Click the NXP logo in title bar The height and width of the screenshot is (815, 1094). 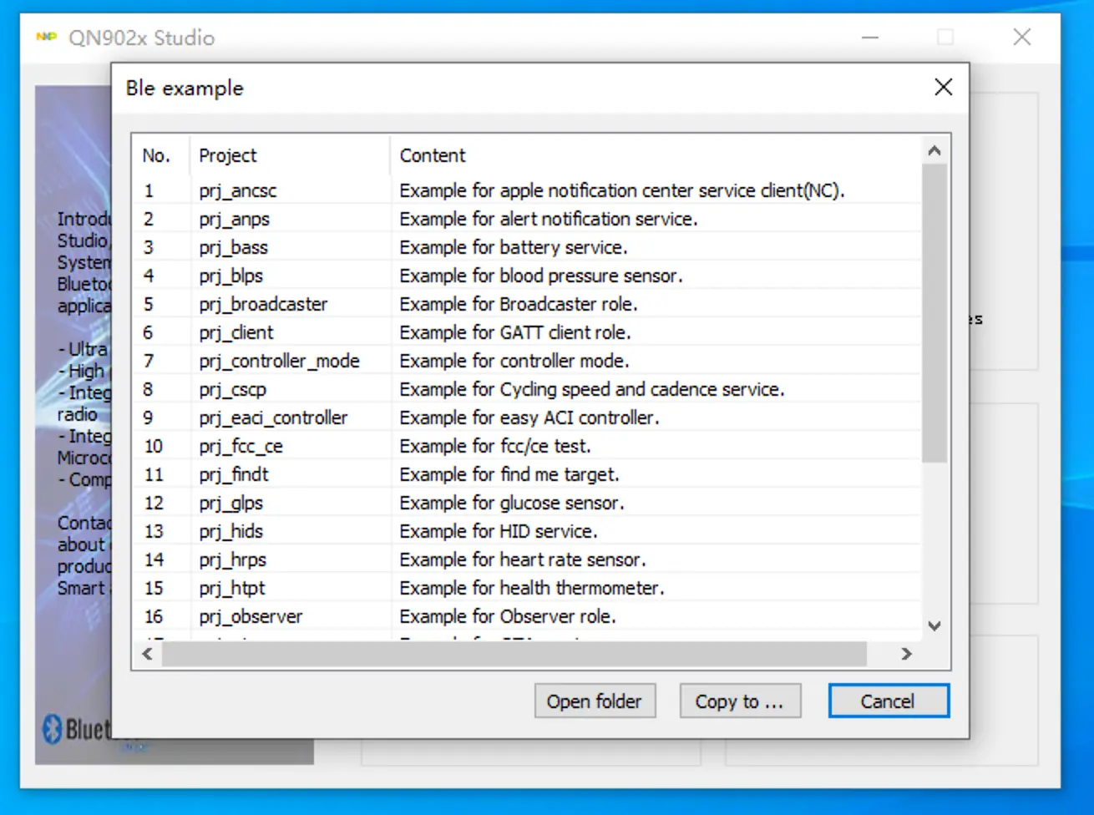click(x=47, y=37)
